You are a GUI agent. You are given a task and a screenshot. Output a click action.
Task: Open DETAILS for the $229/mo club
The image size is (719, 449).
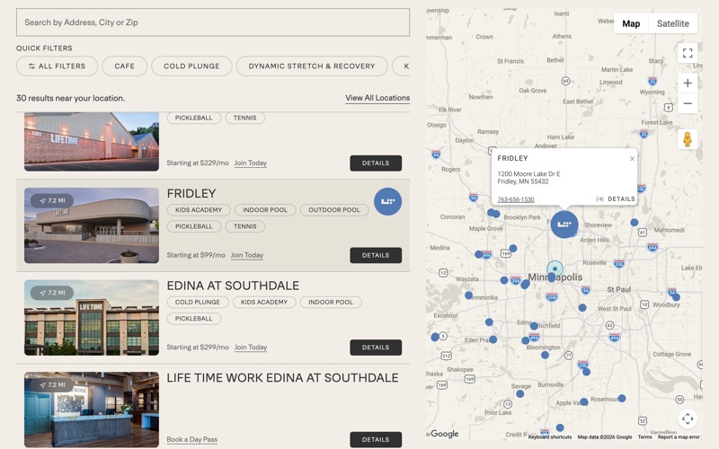(x=376, y=163)
